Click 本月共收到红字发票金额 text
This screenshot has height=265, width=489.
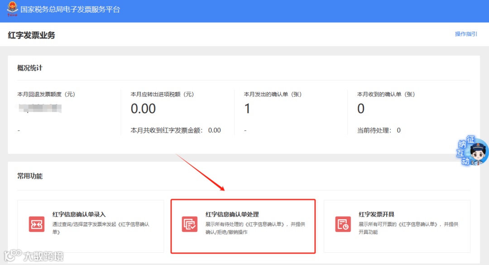176,130
